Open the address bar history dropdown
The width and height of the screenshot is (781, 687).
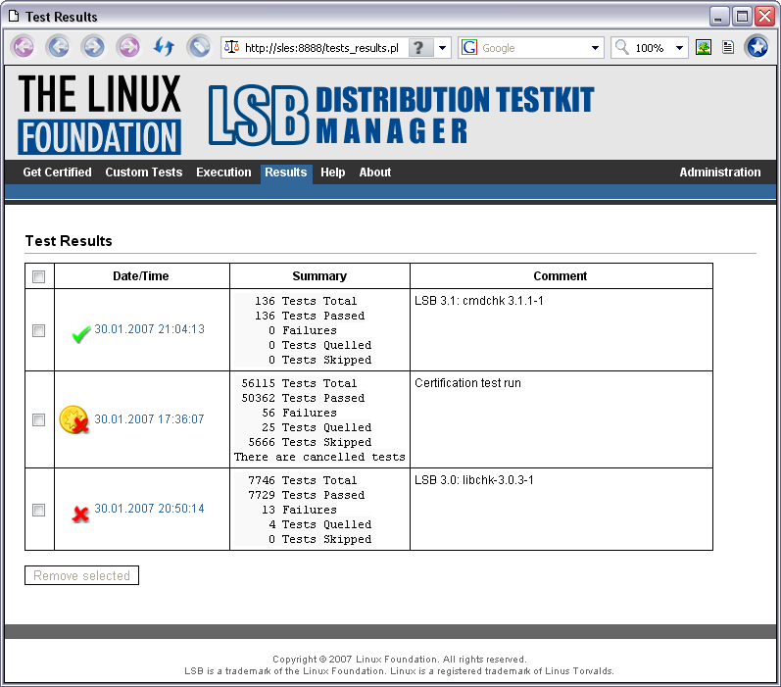[442, 48]
